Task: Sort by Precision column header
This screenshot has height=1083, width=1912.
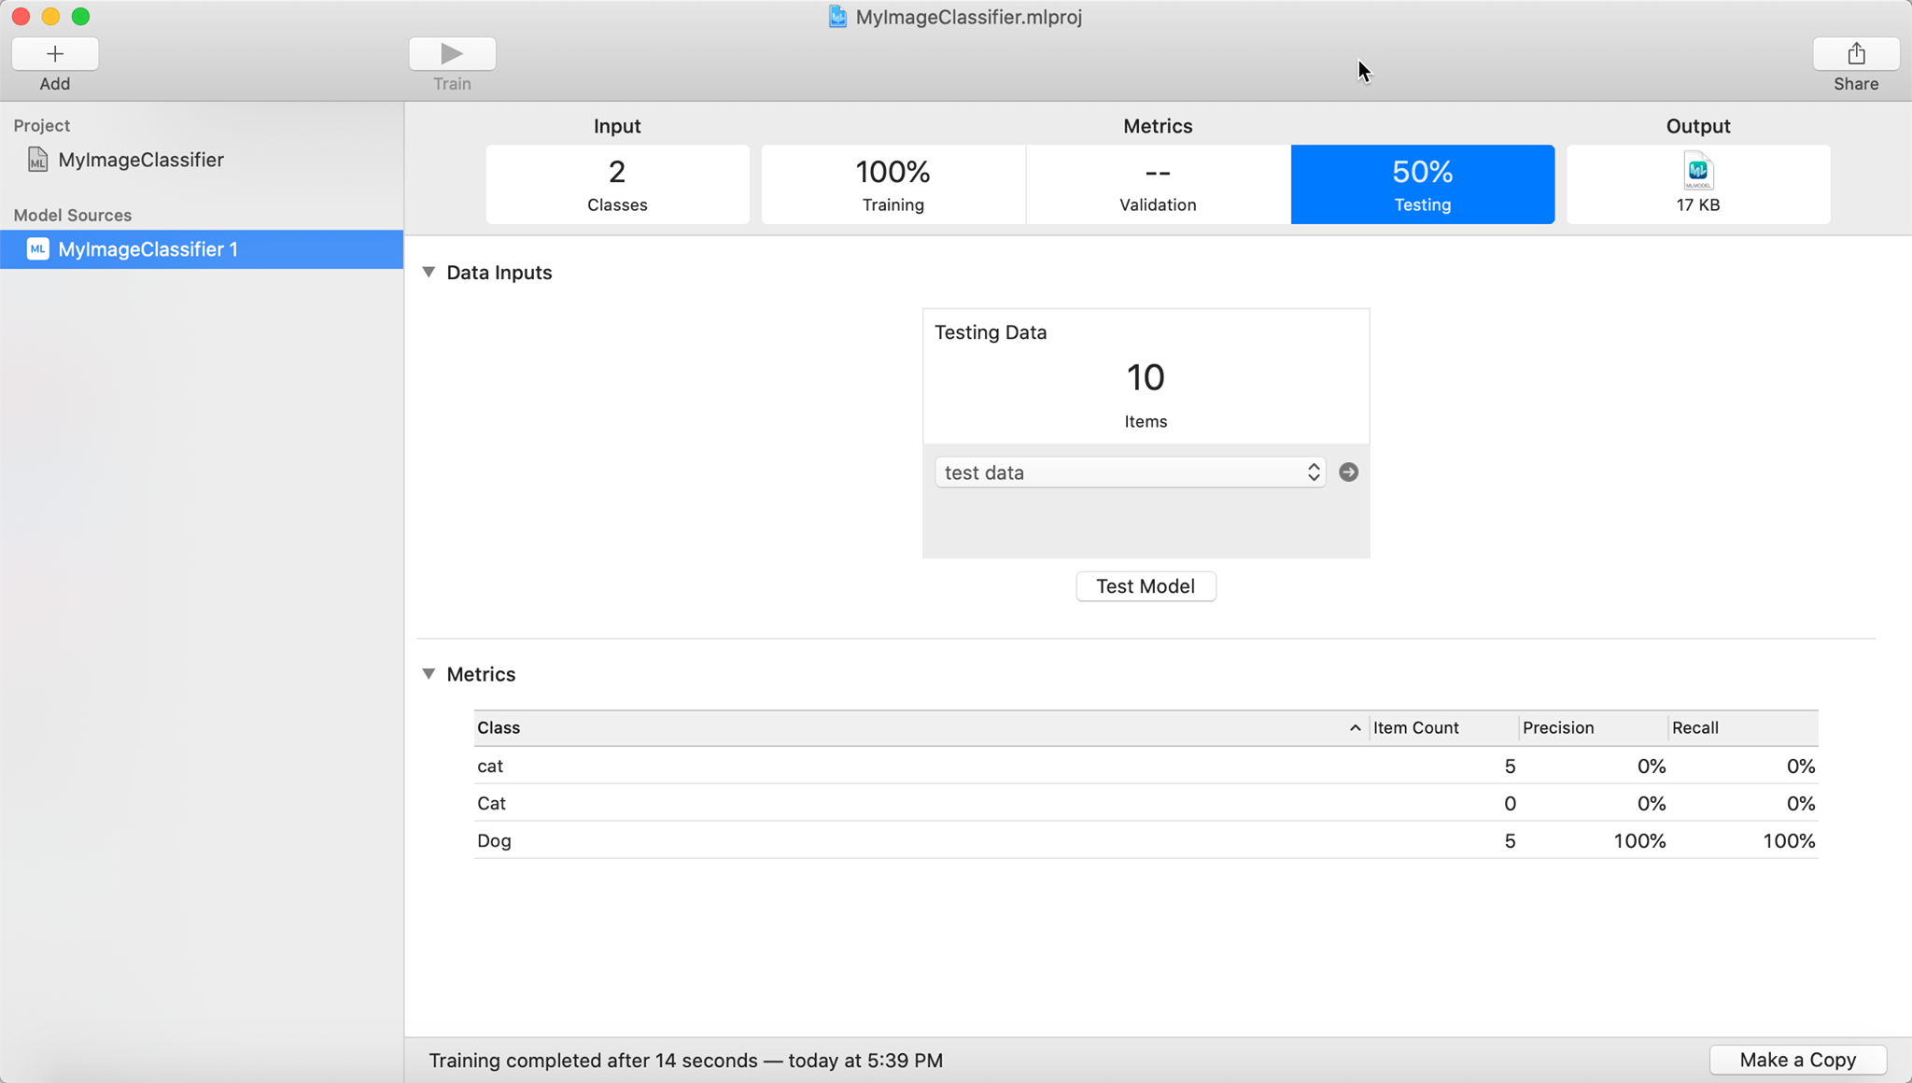Action: (1593, 728)
